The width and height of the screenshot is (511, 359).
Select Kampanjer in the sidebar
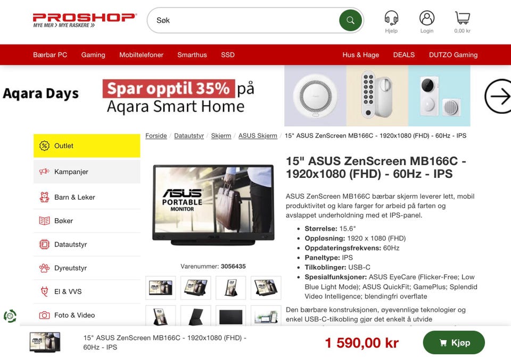pyautogui.click(x=87, y=172)
